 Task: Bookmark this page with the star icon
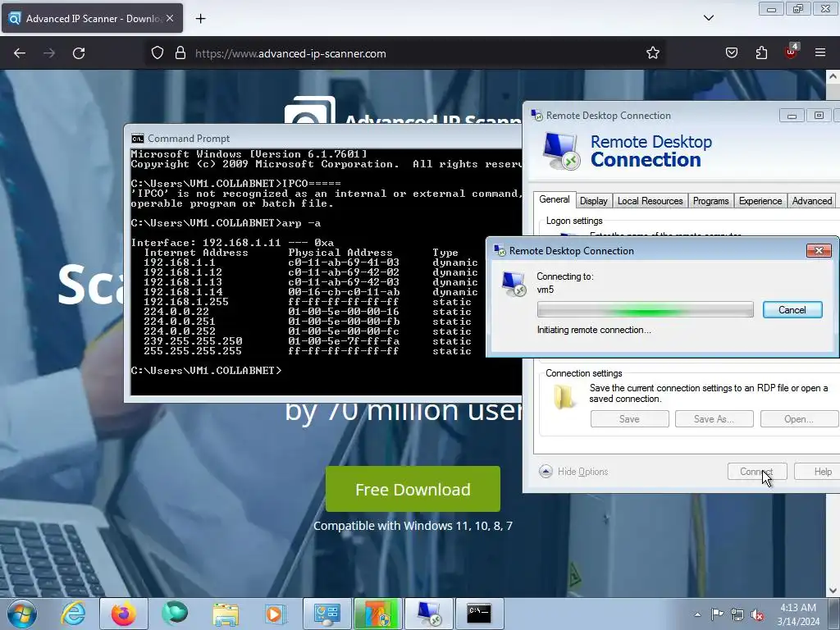(x=652, y=53)
